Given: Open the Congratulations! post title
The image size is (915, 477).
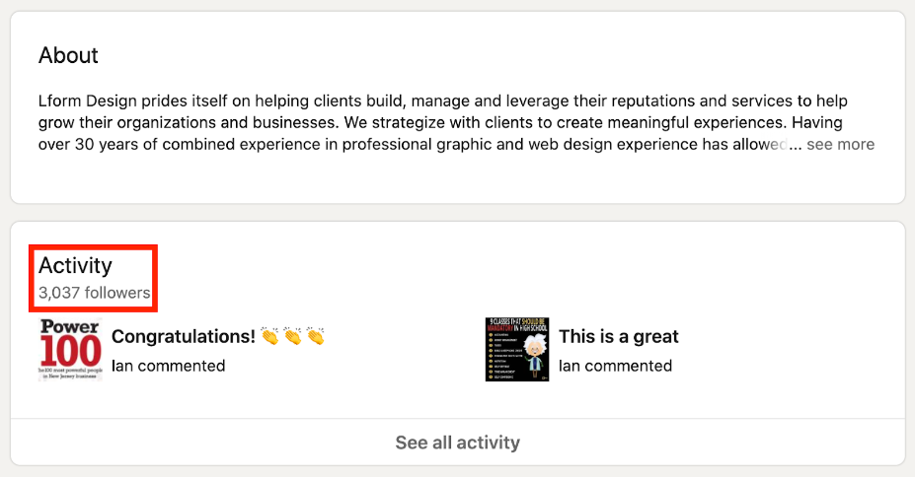Looking at the screenshot, I should (x=184, y=337).
